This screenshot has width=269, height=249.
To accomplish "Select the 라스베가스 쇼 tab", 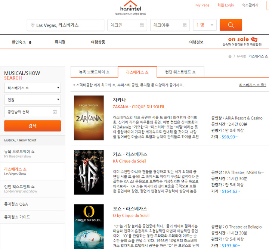I will [137, 72].
